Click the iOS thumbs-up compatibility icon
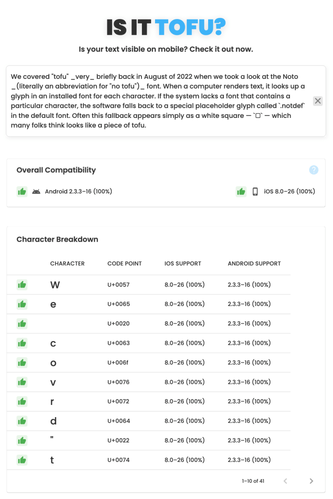The width and height of the screenshot is (333, 499). (x=241, y=192)
